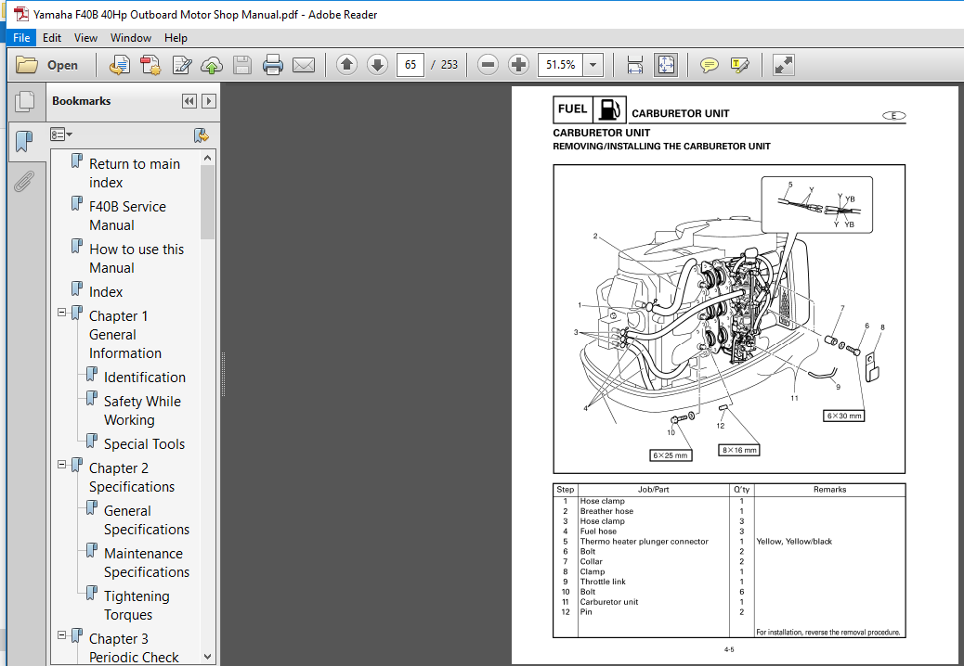Click the Save floppy disk icon

point(242,64)
